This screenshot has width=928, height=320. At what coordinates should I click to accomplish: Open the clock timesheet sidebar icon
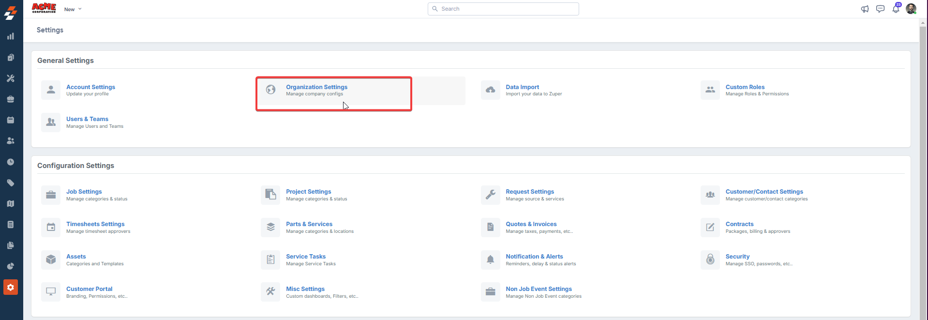[11, 162]
